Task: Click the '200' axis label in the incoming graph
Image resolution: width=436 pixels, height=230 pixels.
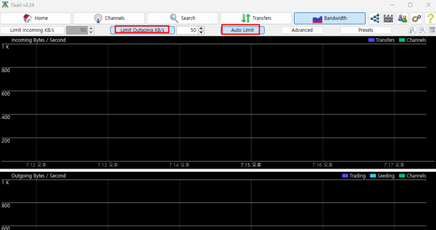Action: 5,140
